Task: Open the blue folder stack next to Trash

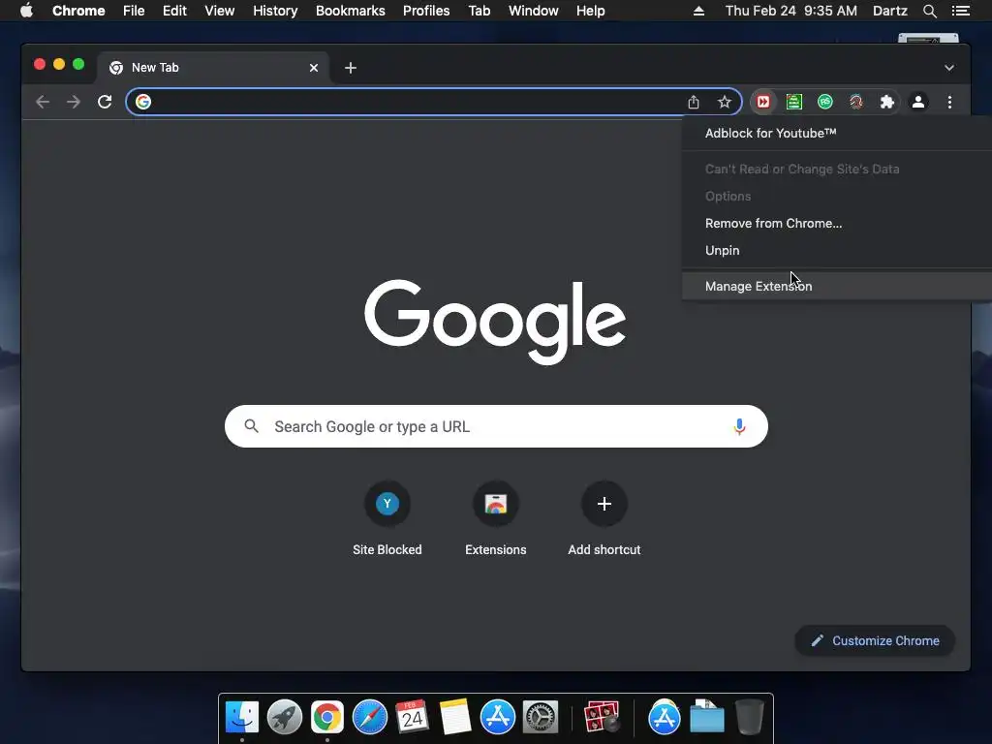Action: [x=706, y=717]
